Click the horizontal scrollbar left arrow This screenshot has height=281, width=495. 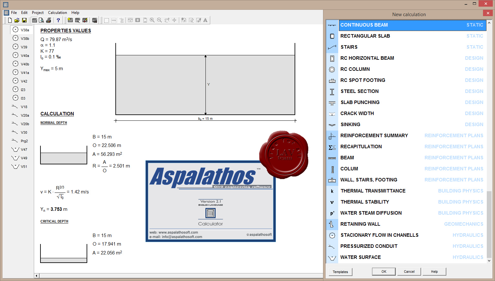point(37,276)
